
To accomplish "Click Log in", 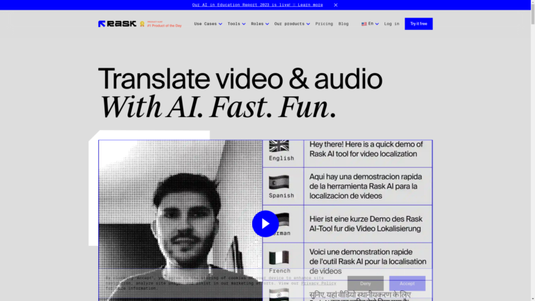I will pos(391,24).
